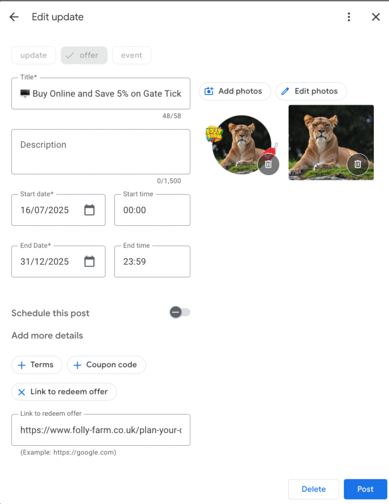Delete the square lion photo
This screenshot has width=389, height=504.
pyautogui.click(x=358, y=165)
